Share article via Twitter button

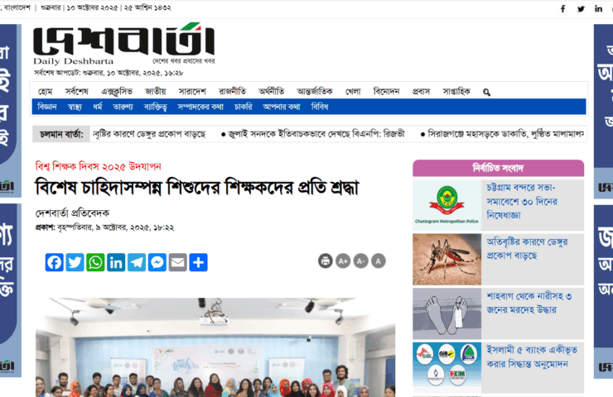tap(75, 262)
